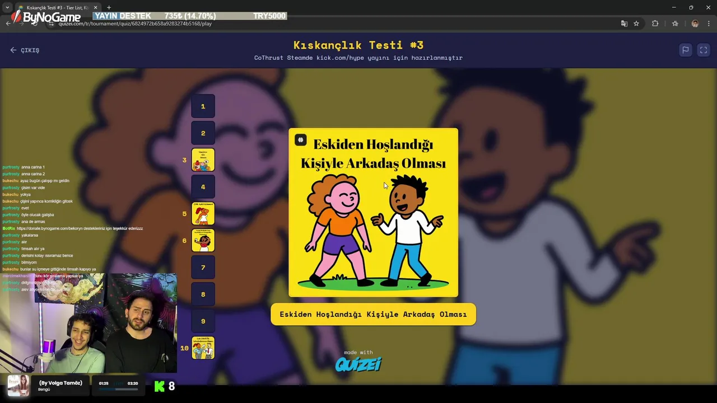Open the browser three-dot menu
This screenshot has height=403, width=717.
point(709,24)
